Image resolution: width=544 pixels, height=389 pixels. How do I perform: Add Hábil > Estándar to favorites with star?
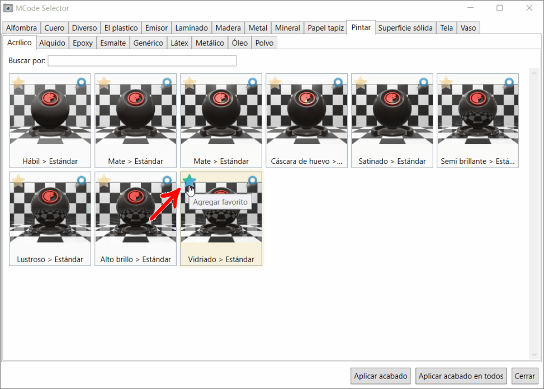tap(18, 83)
